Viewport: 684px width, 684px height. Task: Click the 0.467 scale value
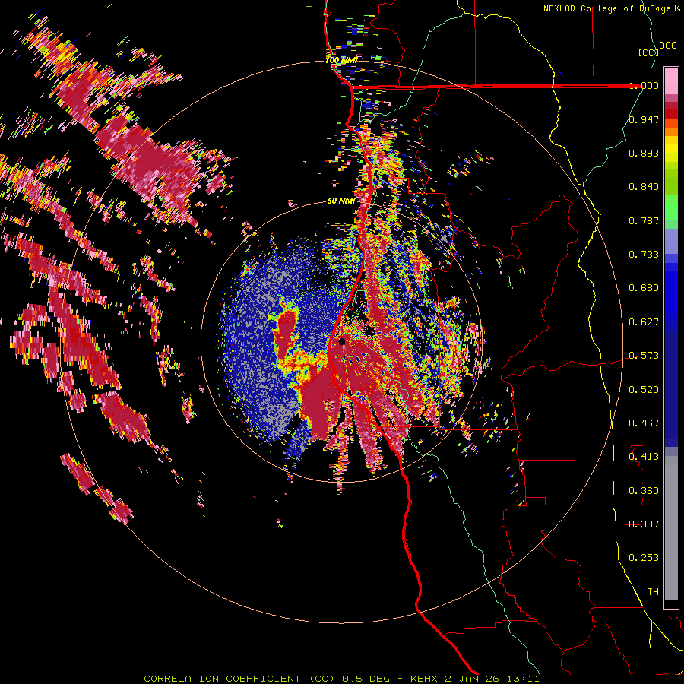[644, 423]
